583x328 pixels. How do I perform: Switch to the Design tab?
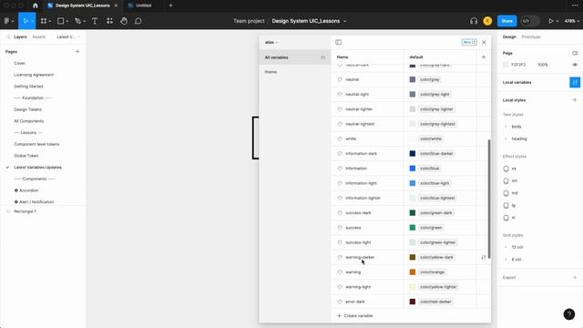click(x=509, y=36)
